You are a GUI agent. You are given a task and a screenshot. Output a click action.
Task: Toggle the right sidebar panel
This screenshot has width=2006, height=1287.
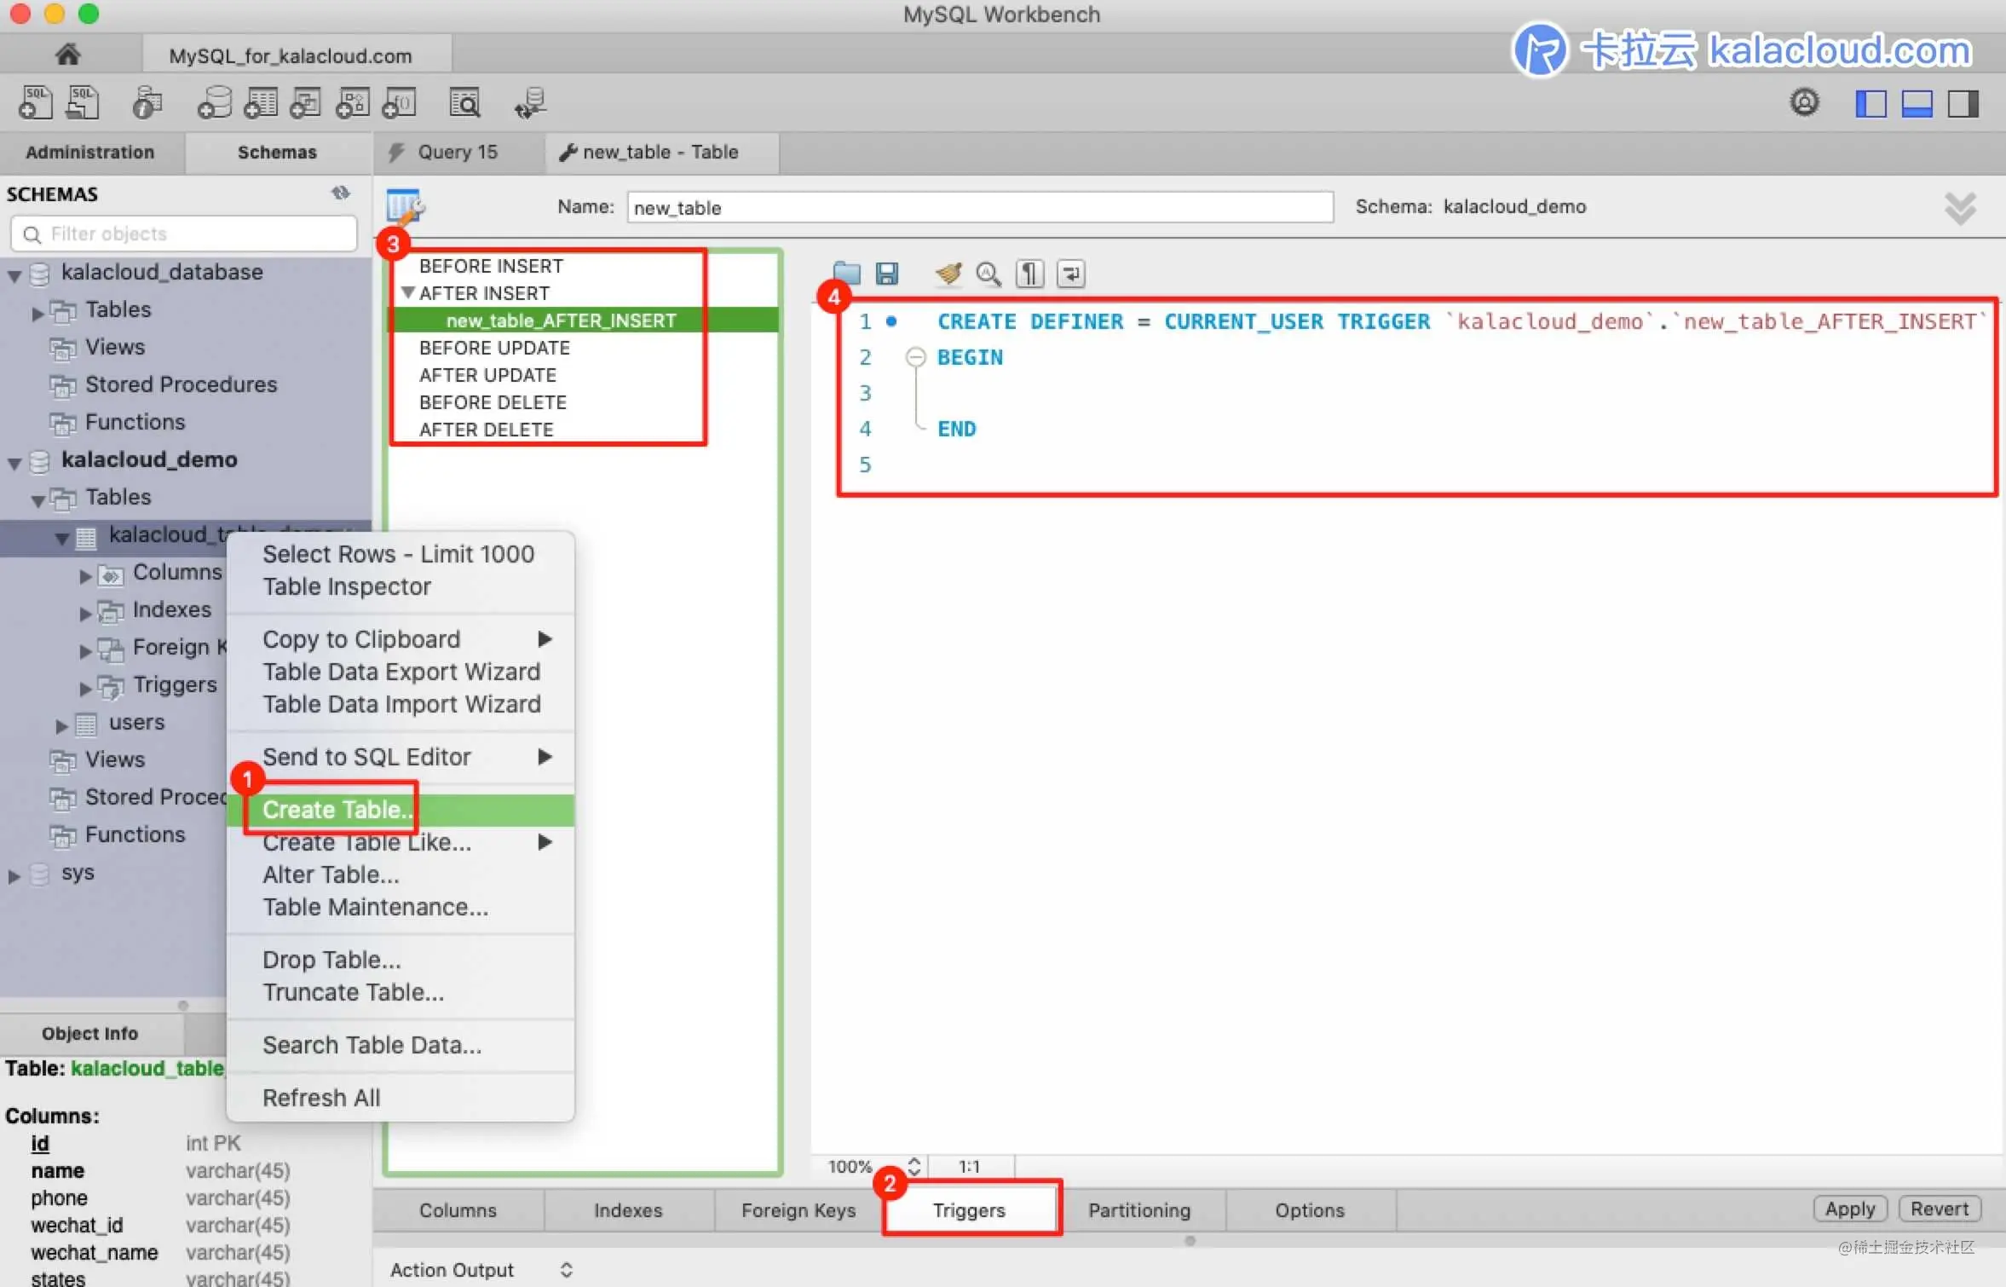pyautogui.click(x=1963, y=104)
